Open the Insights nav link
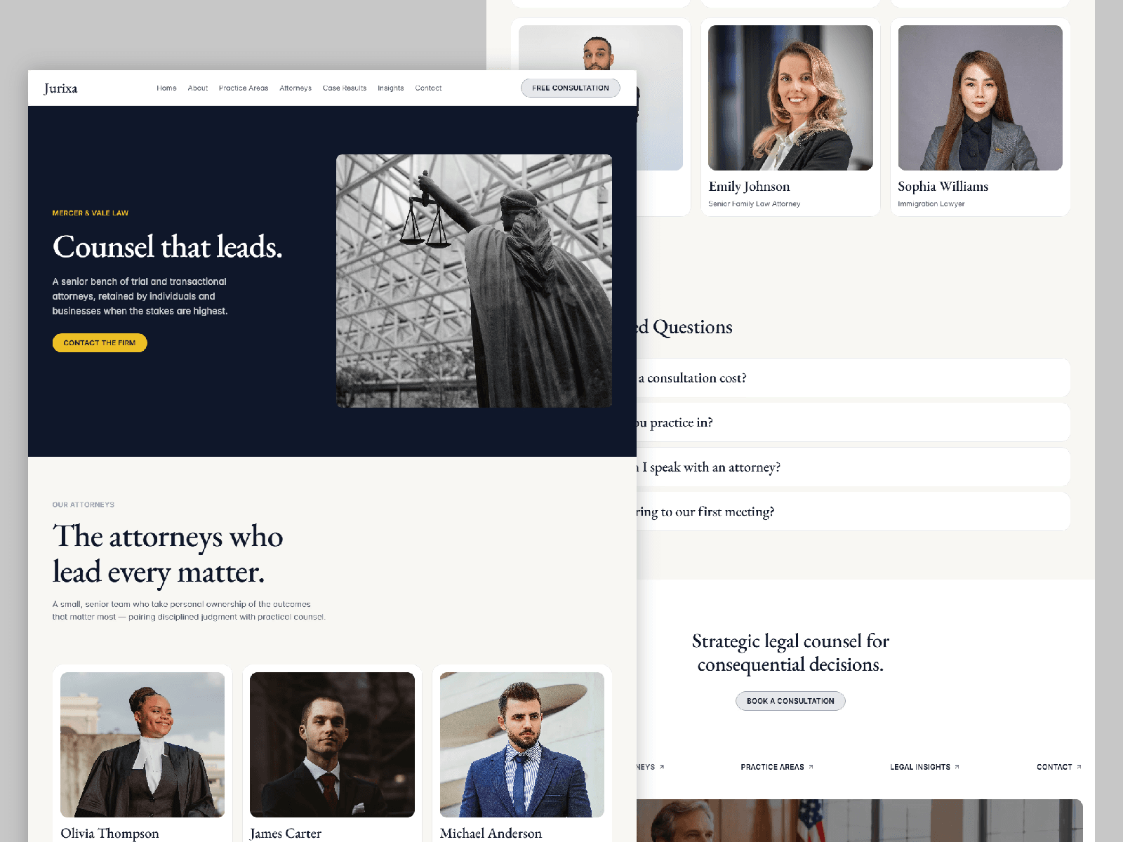The width and height of the screenshot is (1123, 842). [x=391, y=88]
